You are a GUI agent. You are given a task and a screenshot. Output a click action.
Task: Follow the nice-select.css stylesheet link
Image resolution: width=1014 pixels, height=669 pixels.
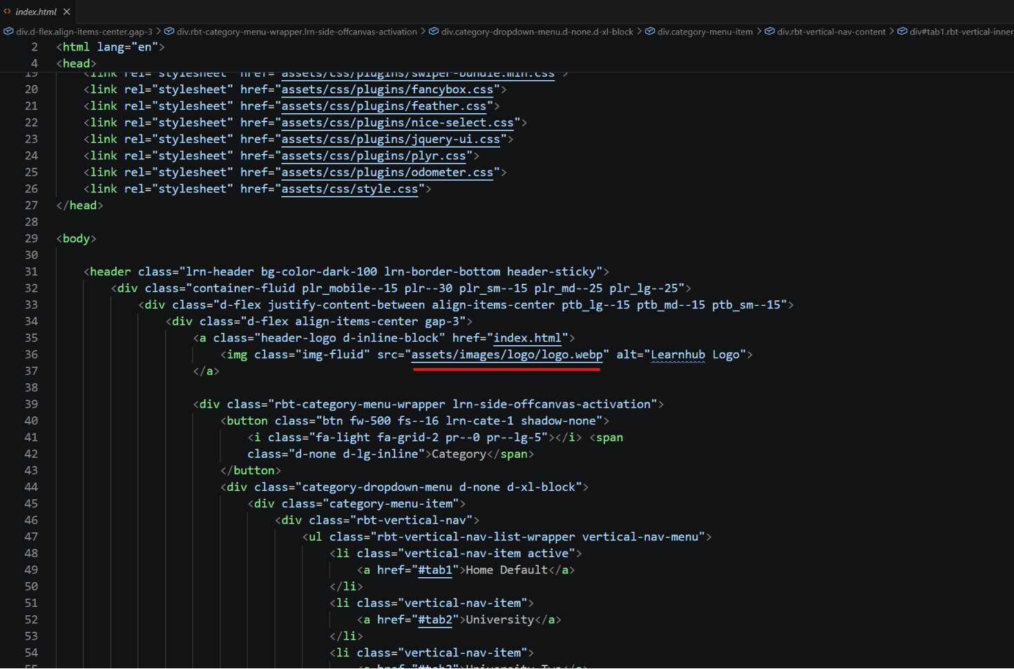tap(397, 123)
